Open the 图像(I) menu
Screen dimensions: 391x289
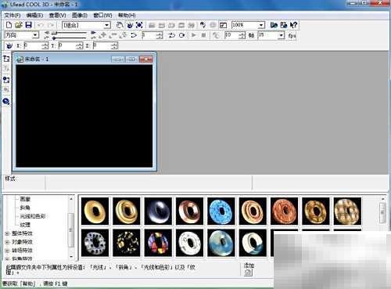click(80, 15)
